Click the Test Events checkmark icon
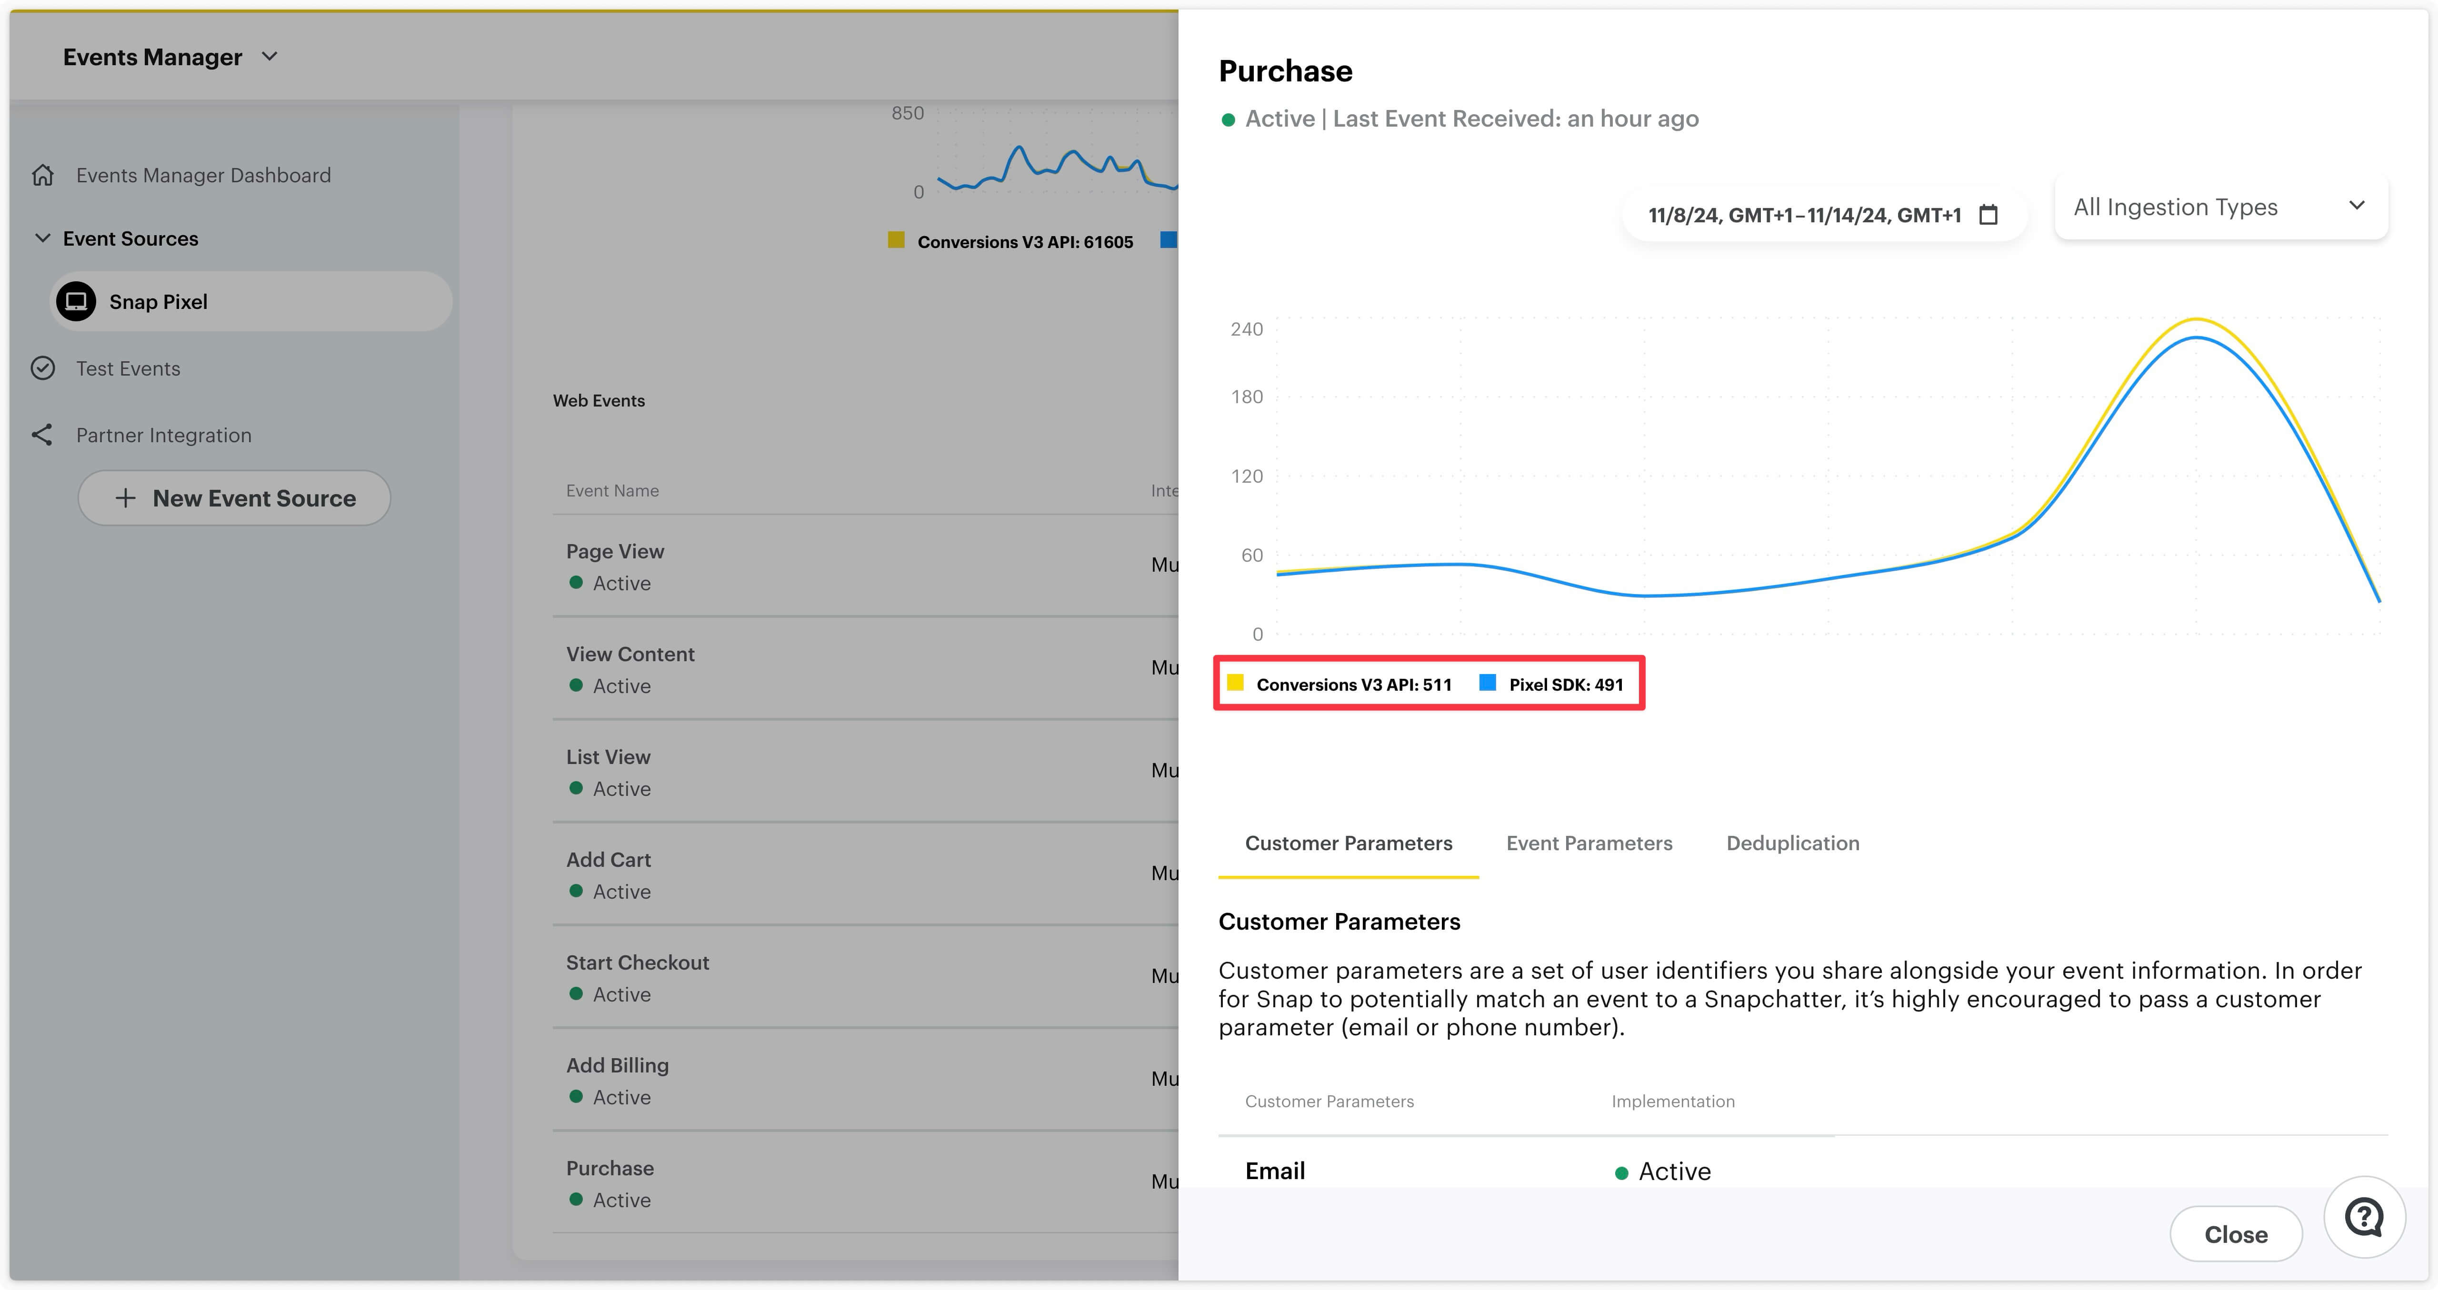2438x1290 pixels. [42, 368]
